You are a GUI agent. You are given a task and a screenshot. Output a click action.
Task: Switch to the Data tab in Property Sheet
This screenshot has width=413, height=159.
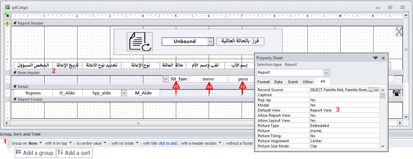278,82
